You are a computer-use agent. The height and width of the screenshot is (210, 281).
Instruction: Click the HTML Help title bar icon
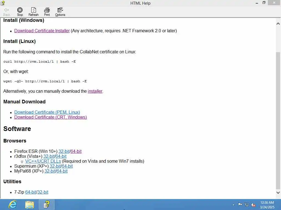pyautogui.click(x=2, y=3)
